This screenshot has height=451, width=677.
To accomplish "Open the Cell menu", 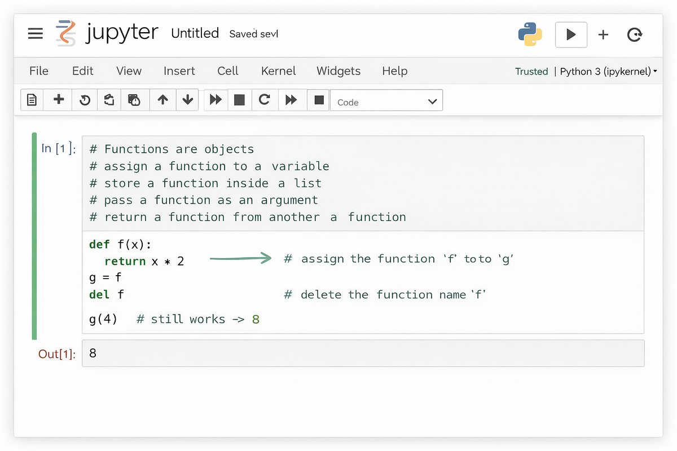I will [x=228, y=71].
